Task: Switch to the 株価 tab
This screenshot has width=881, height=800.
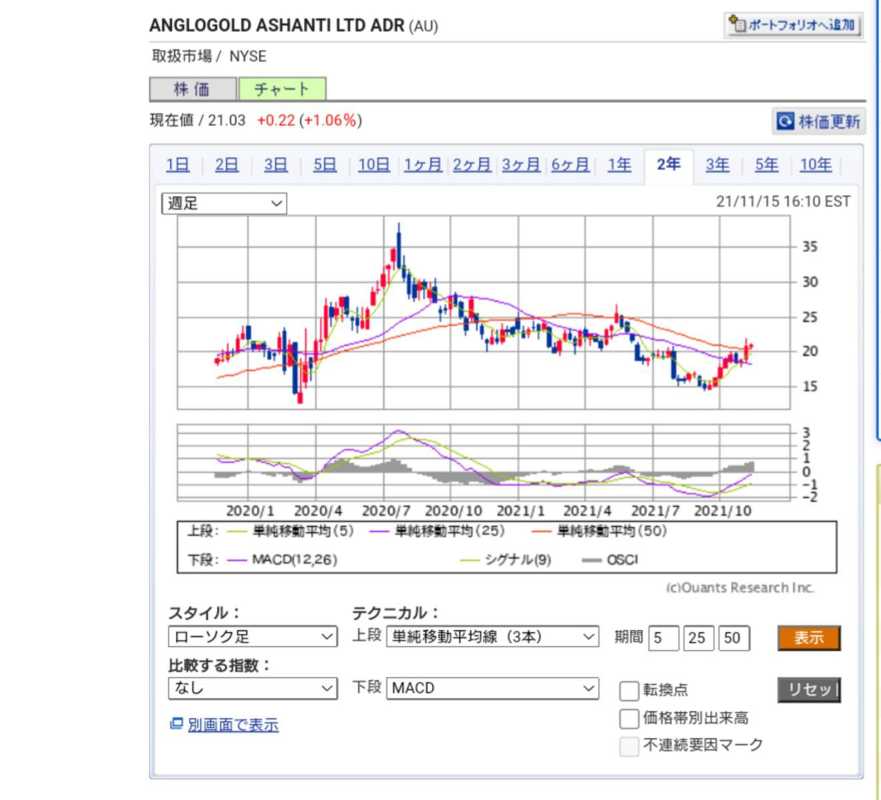Action: point(192,89)
